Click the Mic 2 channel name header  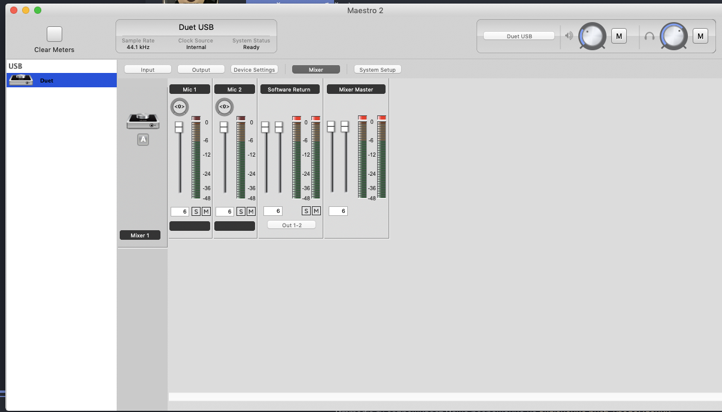coord(235,89)
